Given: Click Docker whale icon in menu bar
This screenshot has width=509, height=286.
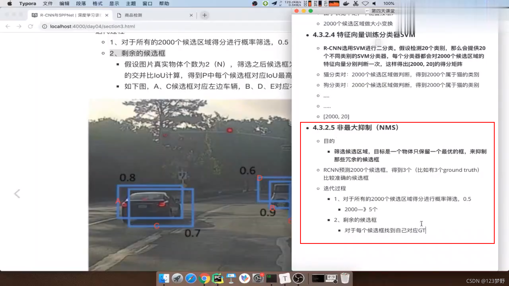Looking at the screenshot, I should coord(346,3).
